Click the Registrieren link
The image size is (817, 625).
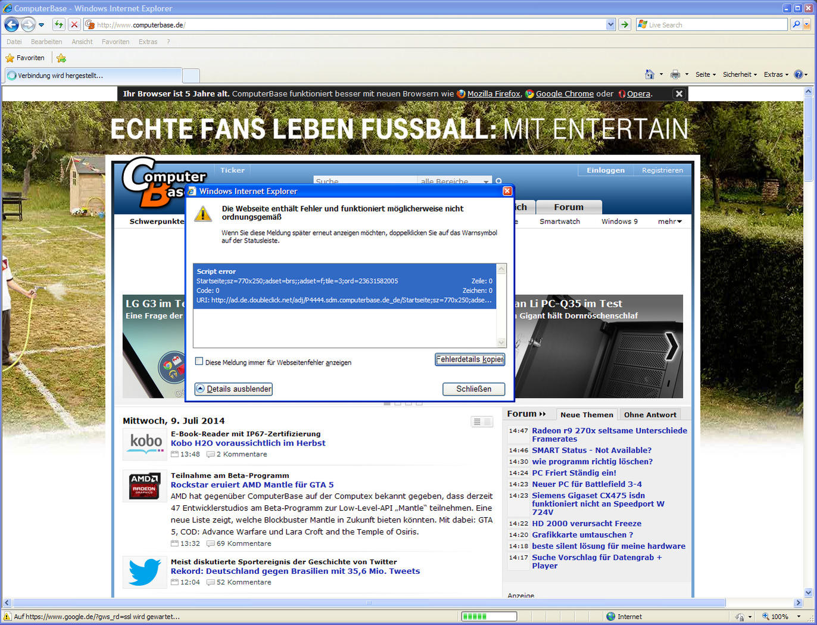662,170
